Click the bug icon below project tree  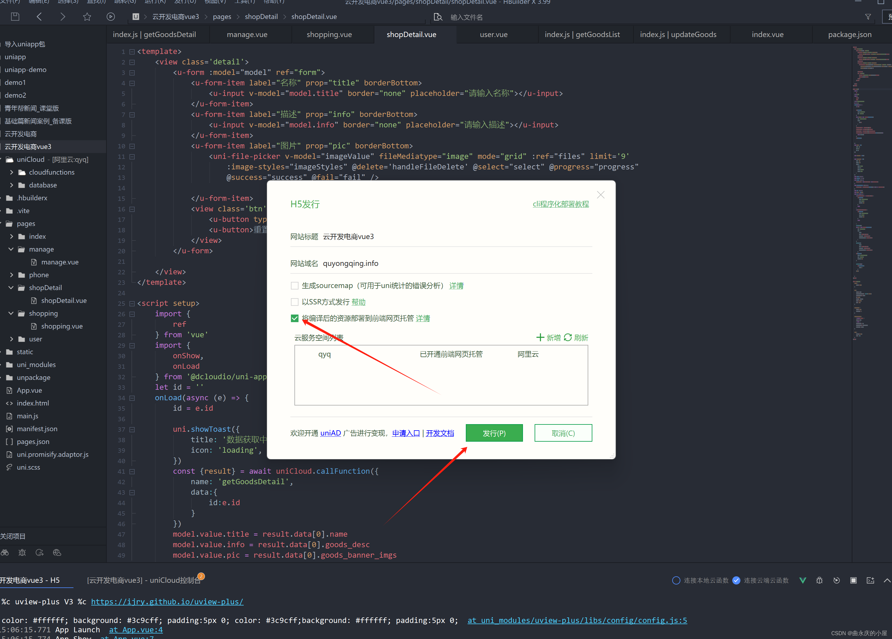click(22, 552)
